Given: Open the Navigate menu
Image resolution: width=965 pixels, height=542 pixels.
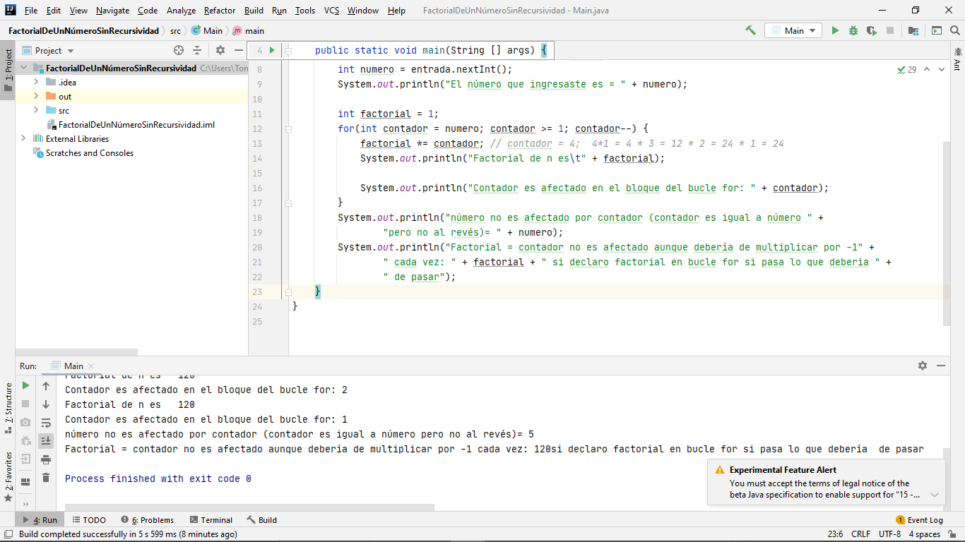Looking at the screenshot, I should [113, 10].
